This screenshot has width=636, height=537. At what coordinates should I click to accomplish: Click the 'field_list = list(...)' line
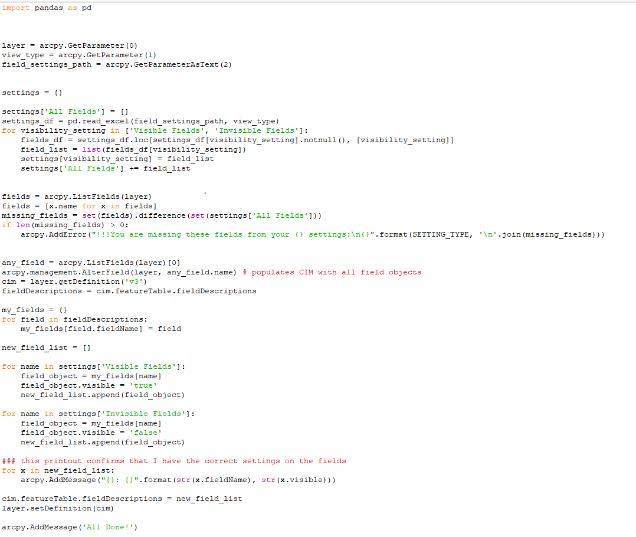coord(133,149)
